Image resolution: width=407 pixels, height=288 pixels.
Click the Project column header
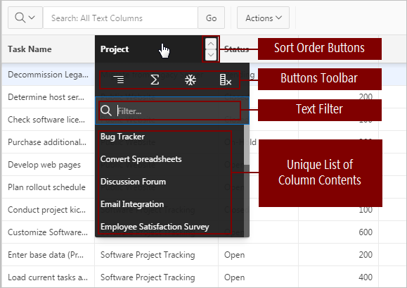[115, 49]
